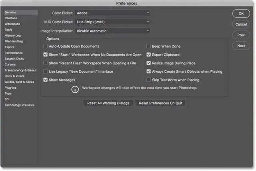The width and height of the screenshot is (256, 171).
Task: Check Skip Transform when Placing
Action: pos(148,80)
